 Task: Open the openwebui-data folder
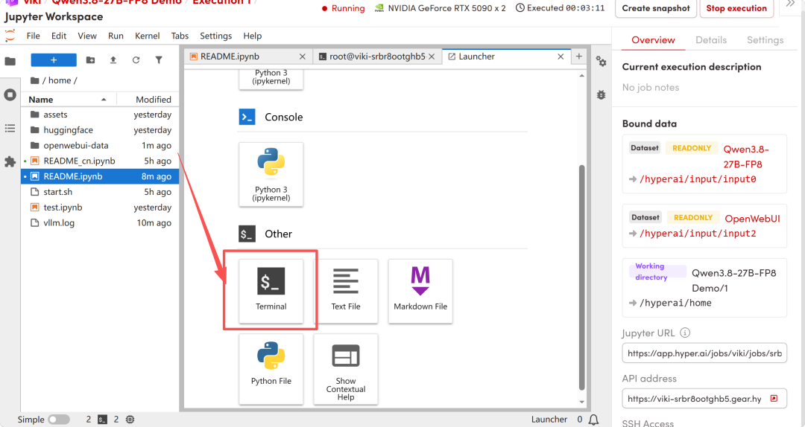(100, 146)
